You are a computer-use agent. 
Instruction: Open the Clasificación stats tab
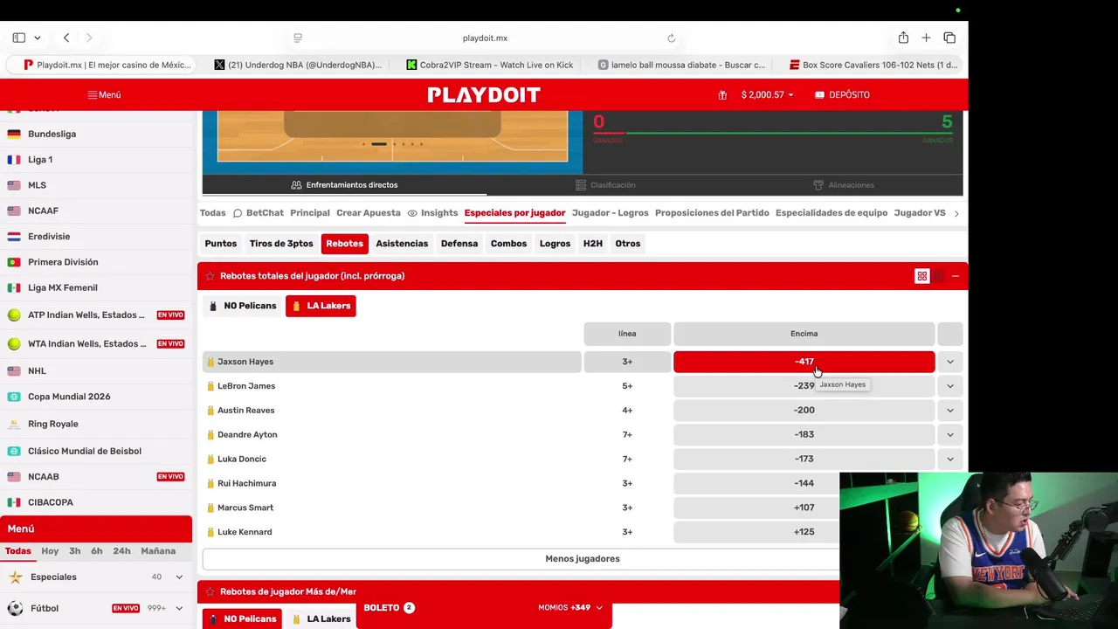[x=605, y=185]
